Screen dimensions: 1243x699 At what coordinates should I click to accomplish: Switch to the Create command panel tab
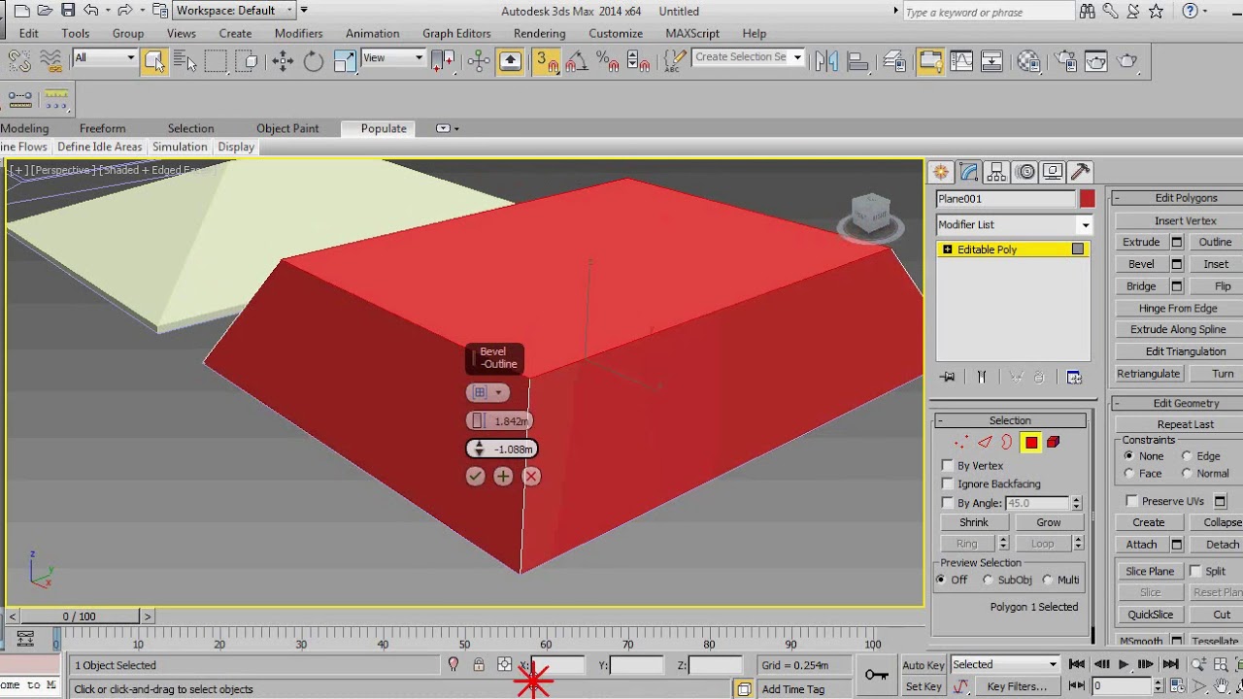(940, 172)
